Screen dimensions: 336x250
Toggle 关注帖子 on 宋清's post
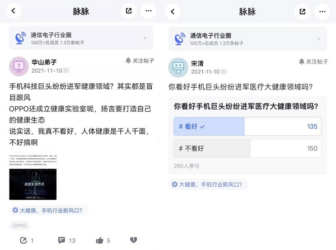point(313,62)
